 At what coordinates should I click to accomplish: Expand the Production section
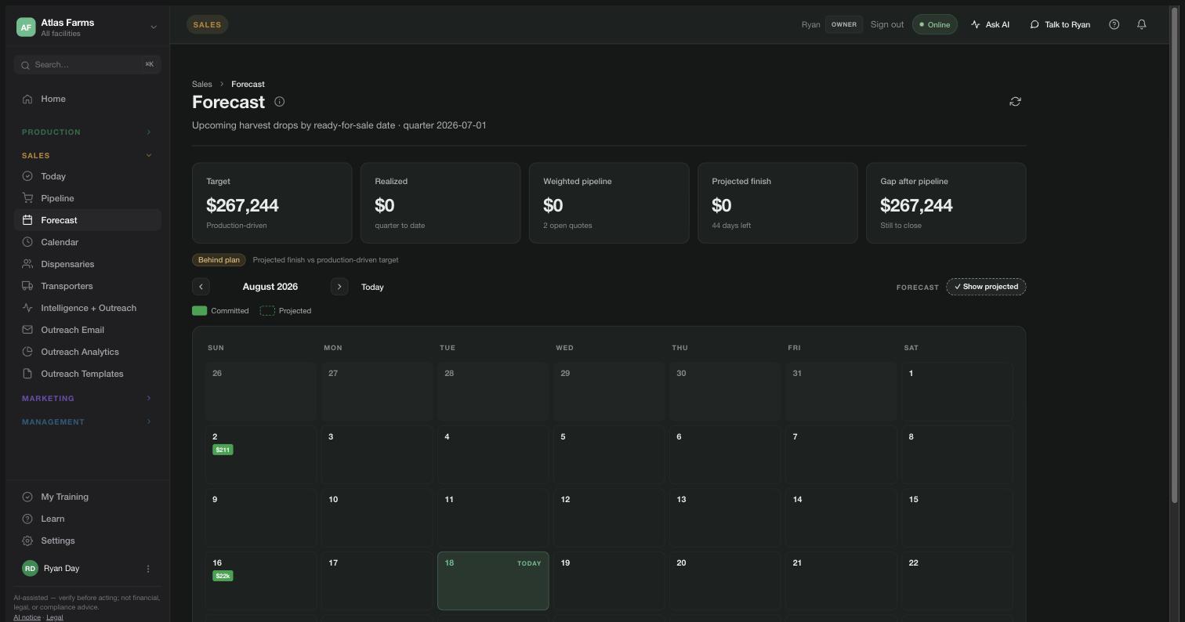click(87, 132)
